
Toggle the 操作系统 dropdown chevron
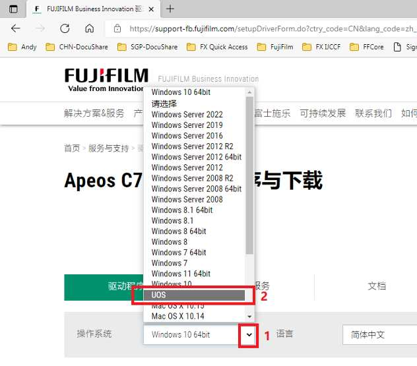(x=249, y=334)
